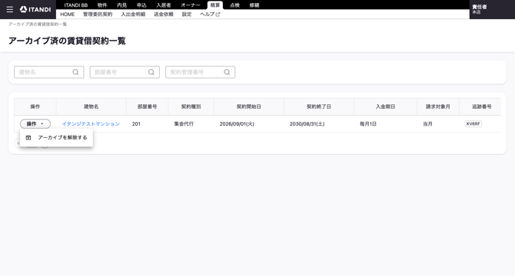515x276 pixels.
Task: Open イタンジテストマンション link
Action: coord(91,123)
